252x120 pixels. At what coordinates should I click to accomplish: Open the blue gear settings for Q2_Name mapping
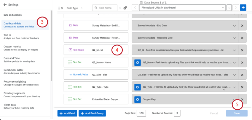(x=137, y=63)
